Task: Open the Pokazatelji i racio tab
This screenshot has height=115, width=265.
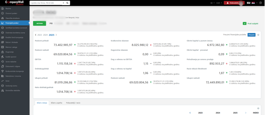Action: click(x=73, y=103)
